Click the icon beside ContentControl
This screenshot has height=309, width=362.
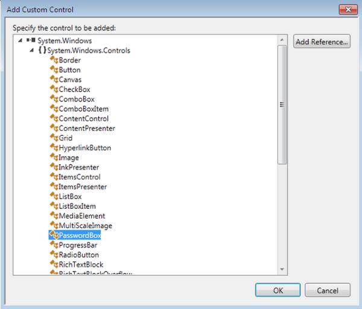click(x=54, y=118)
